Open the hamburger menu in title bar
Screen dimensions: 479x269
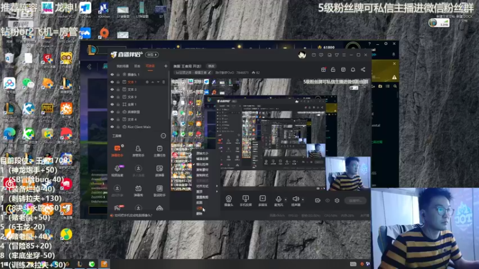[344, 55]
